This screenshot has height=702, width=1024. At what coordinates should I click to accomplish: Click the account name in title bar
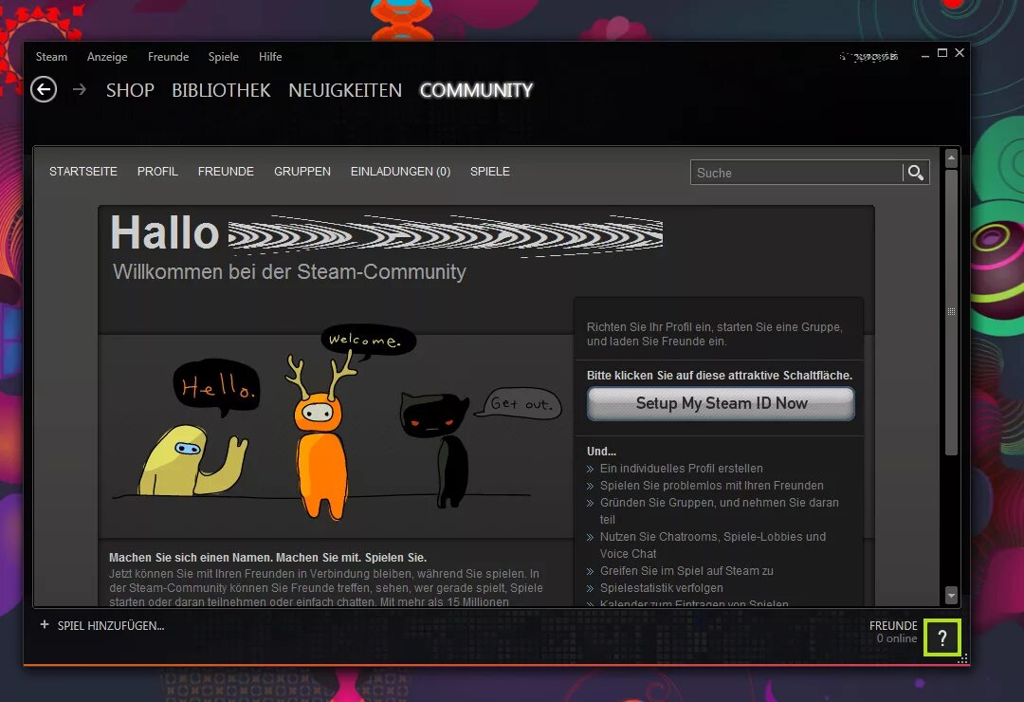[x=869, y=57]
